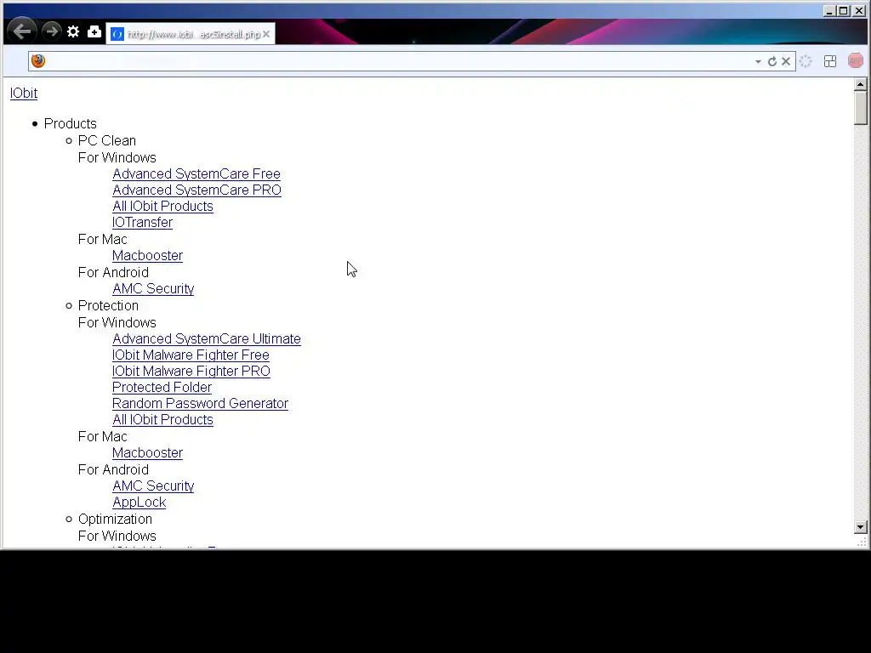Select the iobit asc5install.php tab
The height and width of the screenshot is (653, 871).
[x=190, y=34]
